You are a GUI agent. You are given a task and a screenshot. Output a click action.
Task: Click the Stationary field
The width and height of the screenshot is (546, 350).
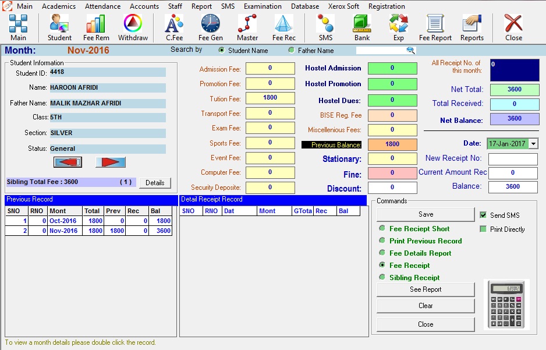392,158
